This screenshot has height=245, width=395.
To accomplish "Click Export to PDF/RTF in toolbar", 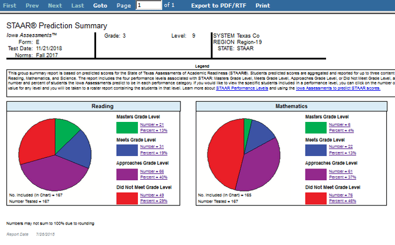I will (x=218, y=5).
